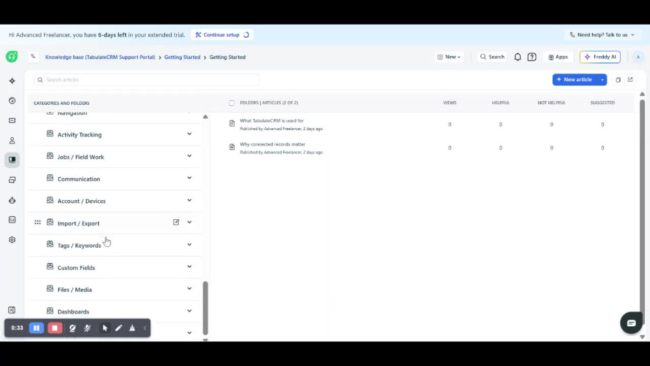Open the Need help? Talk to us dropdown
Image resolution: width=650 pixels, height=366 pixels.
[x=602, y=35]
